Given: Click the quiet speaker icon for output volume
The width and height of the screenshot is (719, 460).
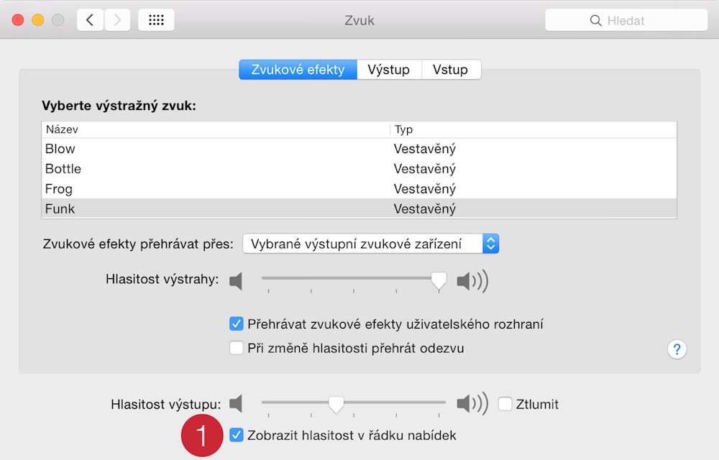Looking at the screenshot, I should 237,404.
